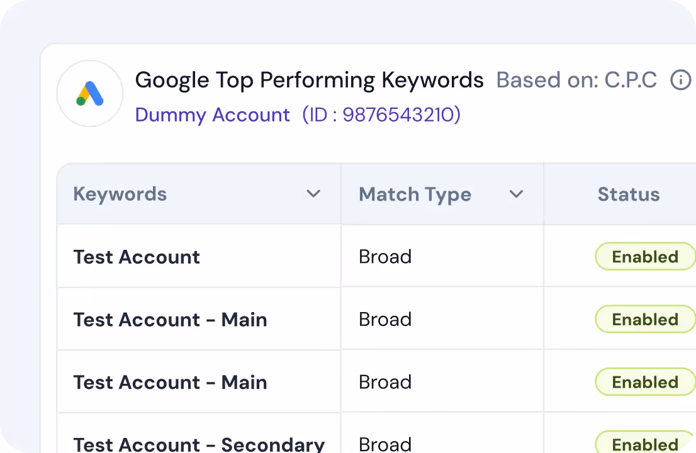
Task: Click the Based on: C.P.C label
Action: pos(576,81)
